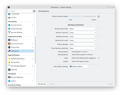
Task: Select Wallpaper in sidebar
Action: pyautogui.click(x=21, y=40)
